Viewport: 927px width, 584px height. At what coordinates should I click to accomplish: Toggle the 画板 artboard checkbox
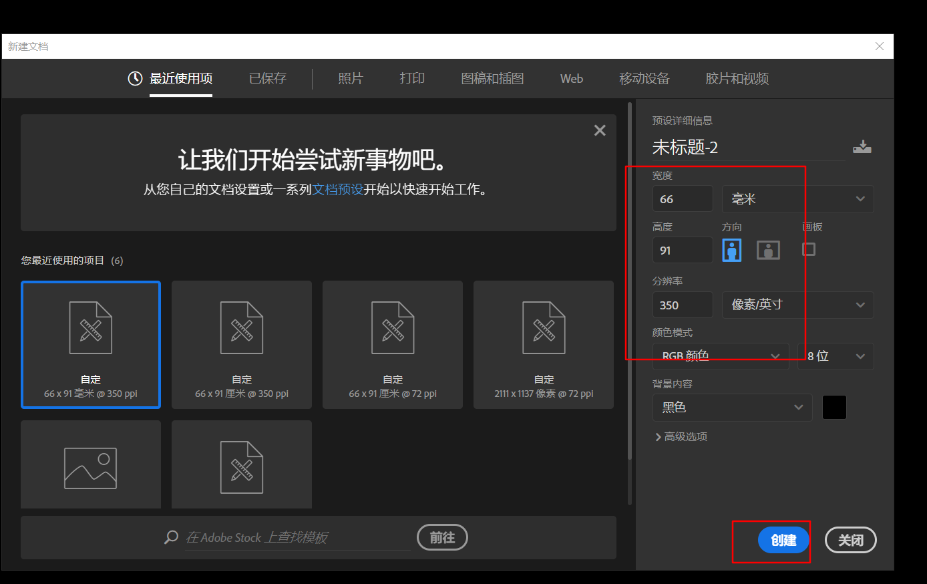[809, 249]
